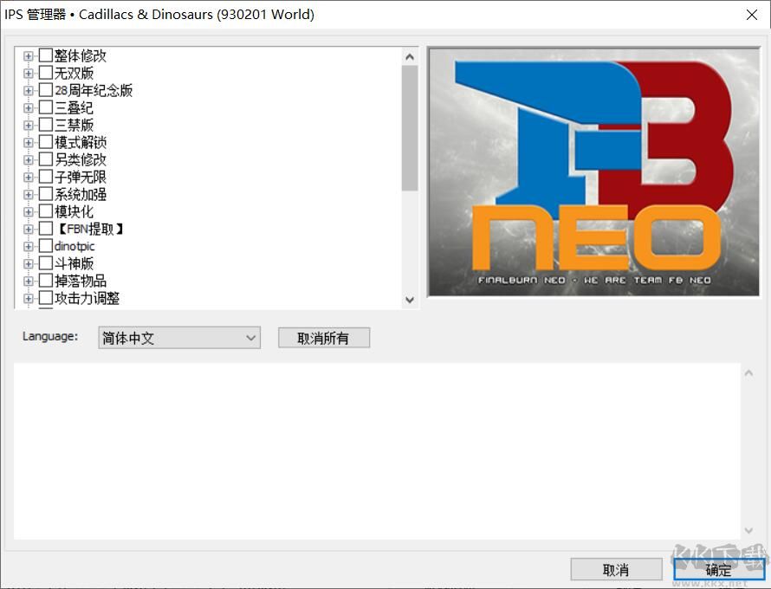The height and width of the screenshot is (589, 771).
Task: Expand the 三叠纪 tree node
Action: click(28, 107)
